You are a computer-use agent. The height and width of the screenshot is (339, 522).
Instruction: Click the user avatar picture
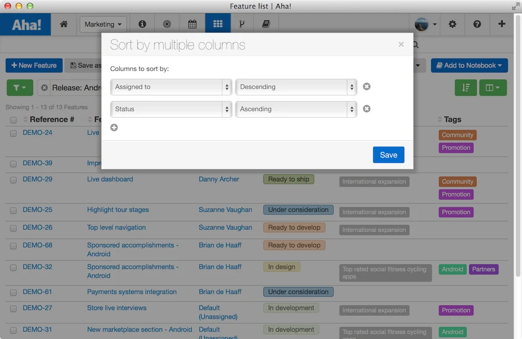coord(421,24)
